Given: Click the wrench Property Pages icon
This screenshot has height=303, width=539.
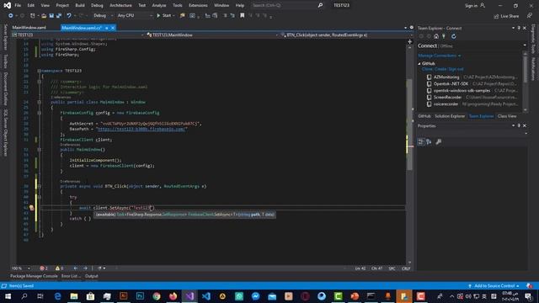Looking at the screenshot, I should (x=439, y=142).
